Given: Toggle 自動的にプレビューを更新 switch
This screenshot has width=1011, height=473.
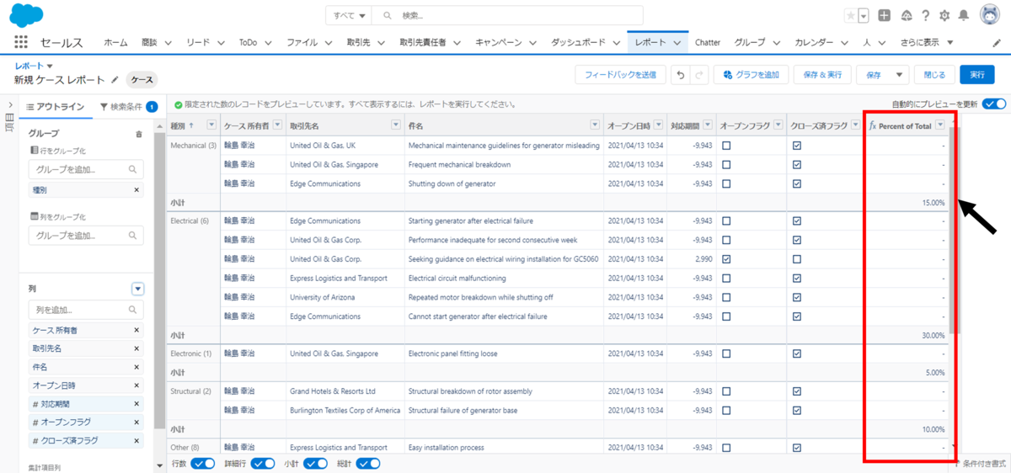Looking at the screenshot, I should point(994,104).
